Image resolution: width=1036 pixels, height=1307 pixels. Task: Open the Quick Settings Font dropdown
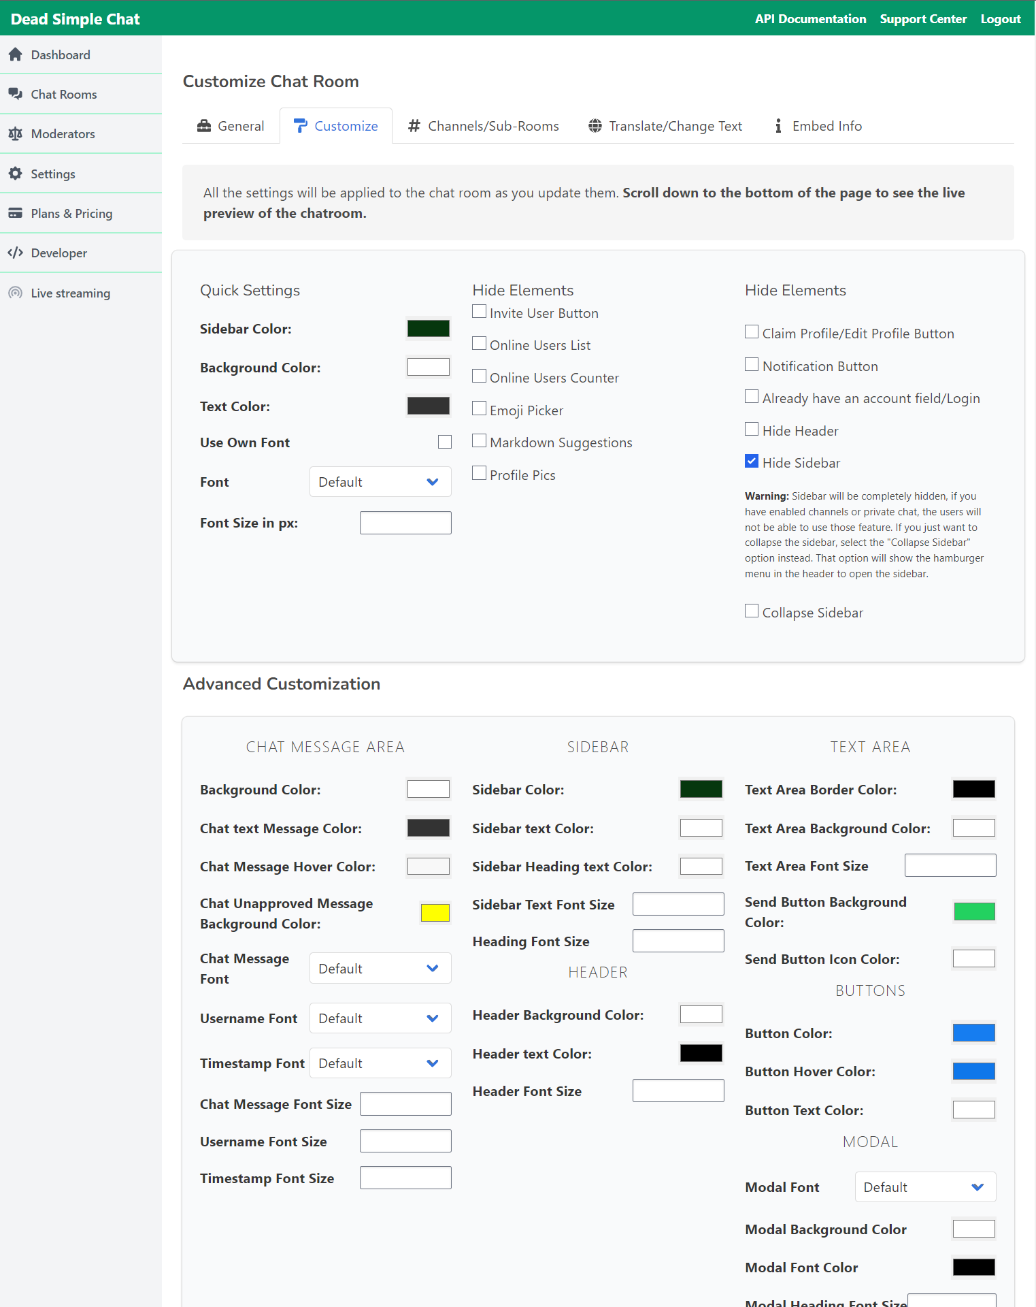click(x=380, y=482)
